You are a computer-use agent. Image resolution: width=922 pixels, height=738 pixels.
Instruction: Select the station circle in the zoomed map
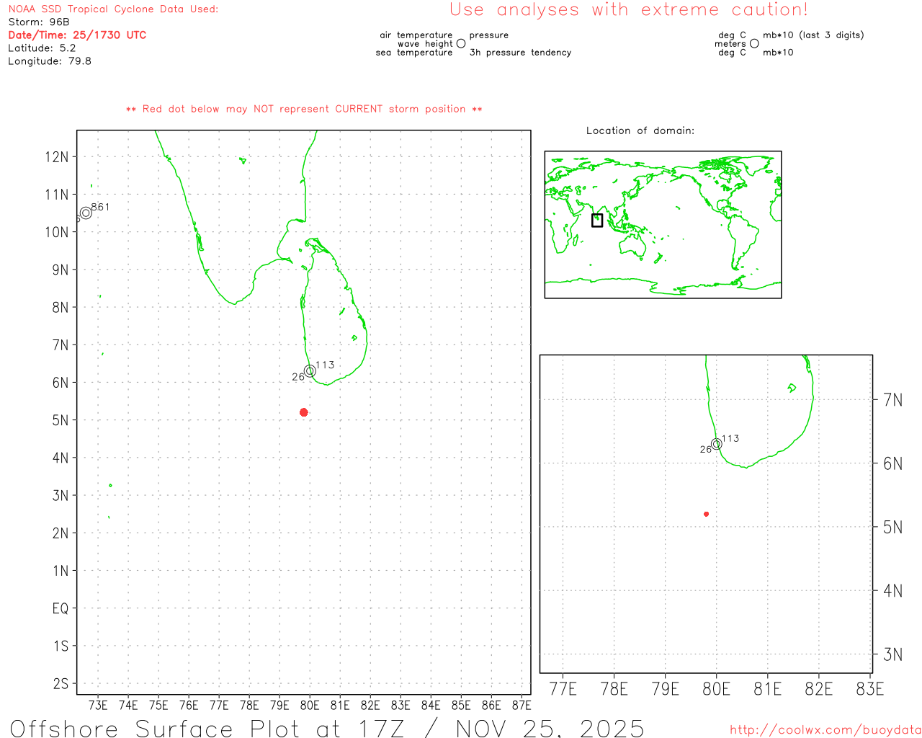click(716, 444)
